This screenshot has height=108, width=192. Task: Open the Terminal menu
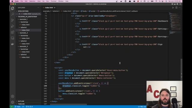coord(54,1)
